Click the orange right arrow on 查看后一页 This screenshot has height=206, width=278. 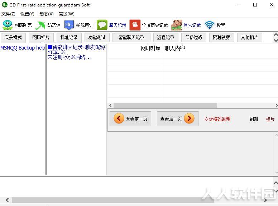[189, 118]
